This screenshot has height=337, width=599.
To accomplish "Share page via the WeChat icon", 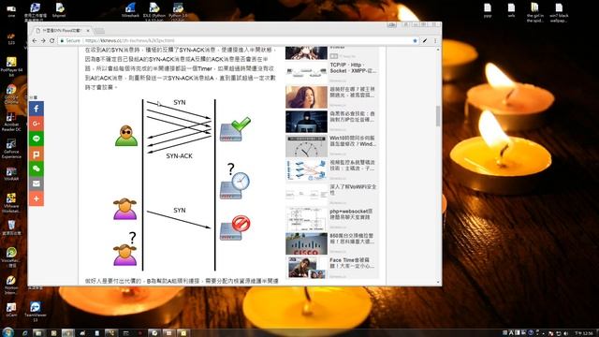I will [x=37, y=168].
